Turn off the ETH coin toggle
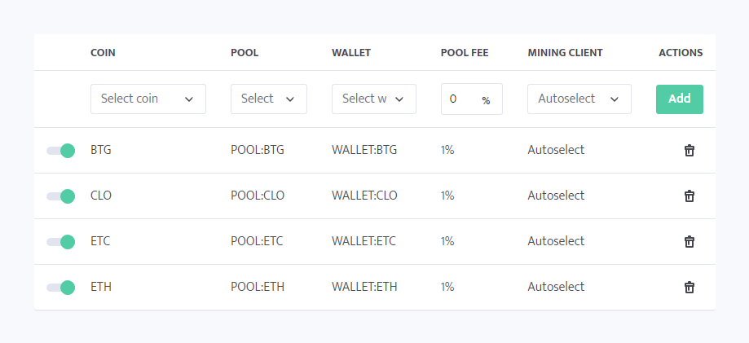749x343 pixels. click(61, 288)
